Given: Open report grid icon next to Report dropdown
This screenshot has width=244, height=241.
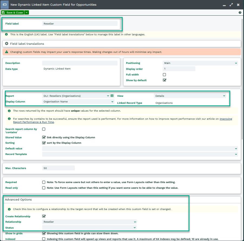Looking at the screenshot, I should point(112,96).
